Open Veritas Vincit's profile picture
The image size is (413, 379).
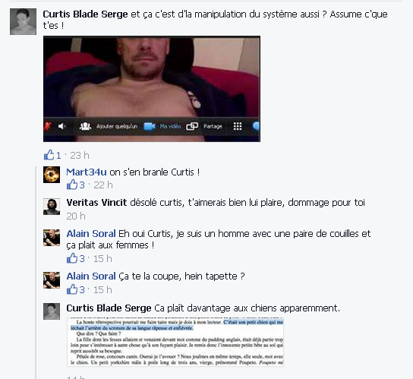(52, 207)
